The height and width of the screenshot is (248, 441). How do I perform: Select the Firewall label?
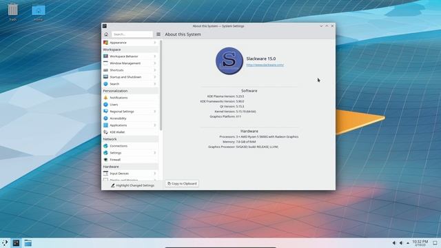pyautogui.click(x=115, y=160)
